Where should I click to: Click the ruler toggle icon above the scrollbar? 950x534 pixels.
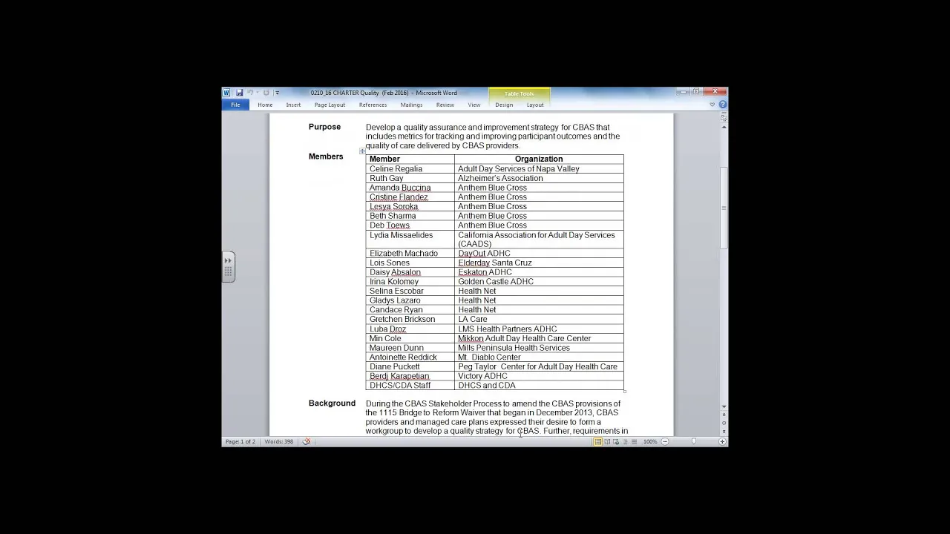click(724, 118)
